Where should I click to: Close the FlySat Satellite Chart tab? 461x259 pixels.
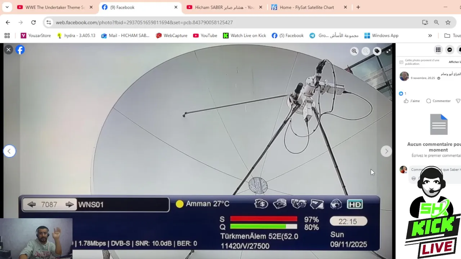[x=345, y=7]
